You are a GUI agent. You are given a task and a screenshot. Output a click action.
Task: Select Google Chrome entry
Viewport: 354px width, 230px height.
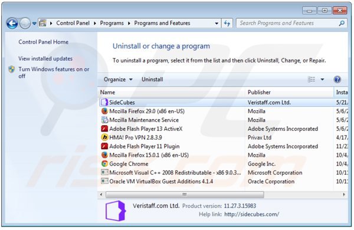[x=129, y=164]
